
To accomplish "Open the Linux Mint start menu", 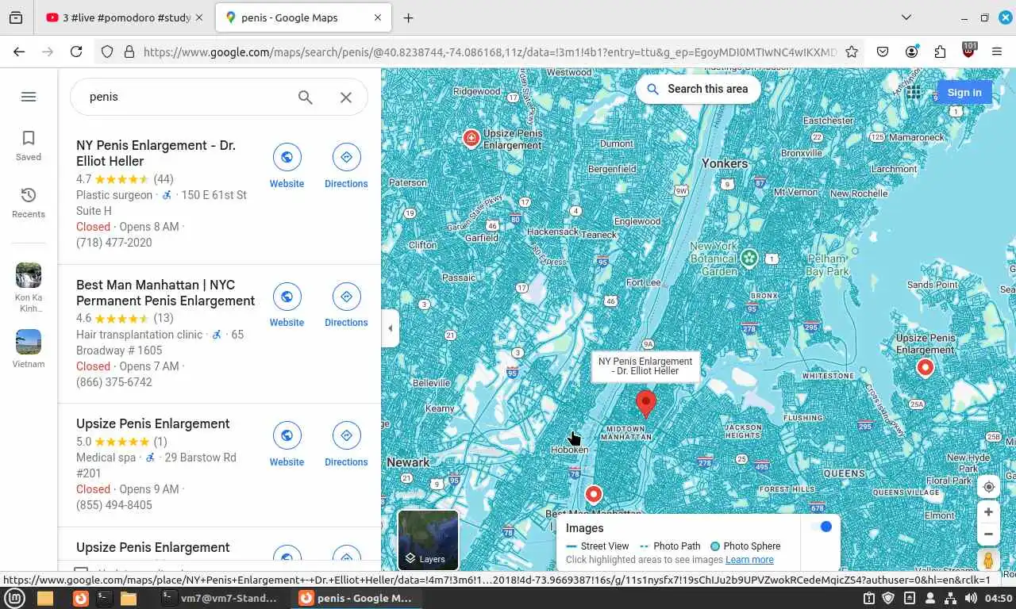I will click(x=14, y=598).
